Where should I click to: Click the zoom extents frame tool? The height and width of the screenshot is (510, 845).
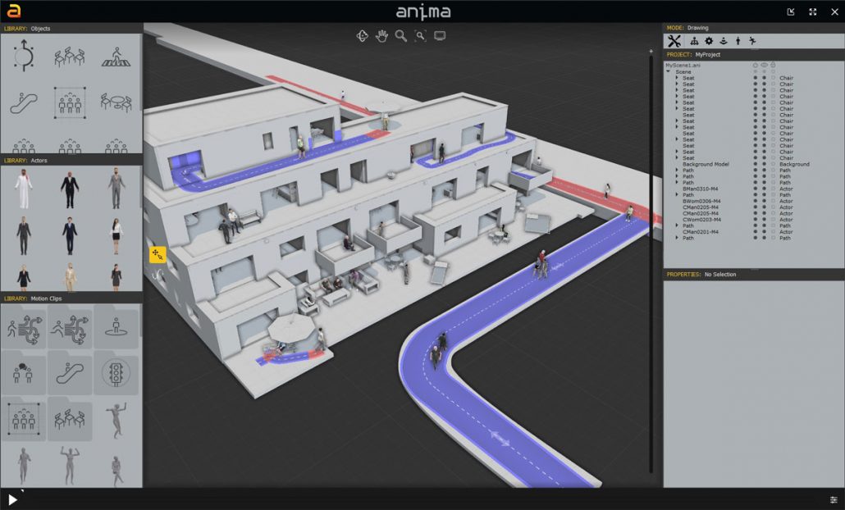point(420,36)
